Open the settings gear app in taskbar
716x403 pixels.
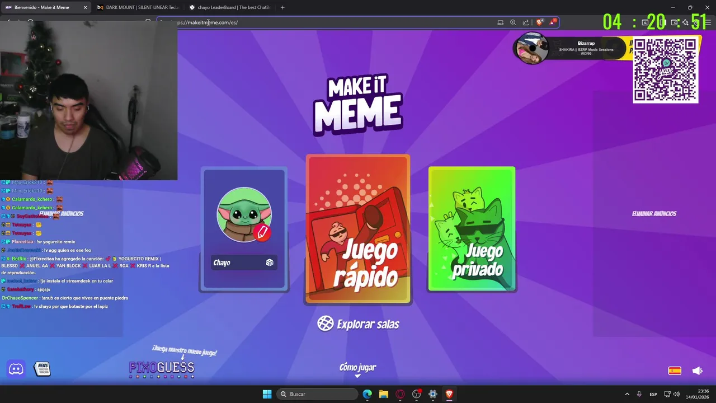pyautogui.click(x=432, y=394)
